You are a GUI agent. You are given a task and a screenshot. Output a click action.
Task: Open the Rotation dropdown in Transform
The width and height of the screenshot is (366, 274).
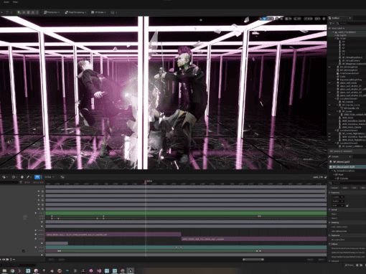click(x=338, y=201)
